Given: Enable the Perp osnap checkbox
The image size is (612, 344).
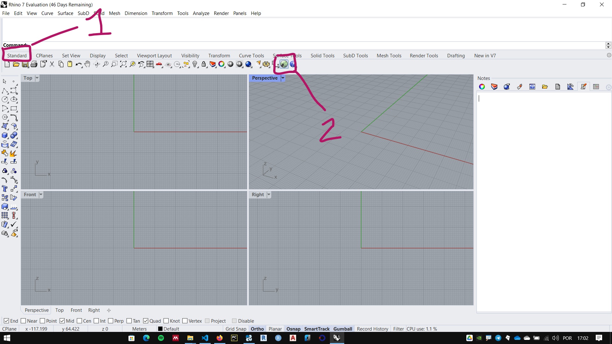Looking at the screenshot, I should [111, 321].
